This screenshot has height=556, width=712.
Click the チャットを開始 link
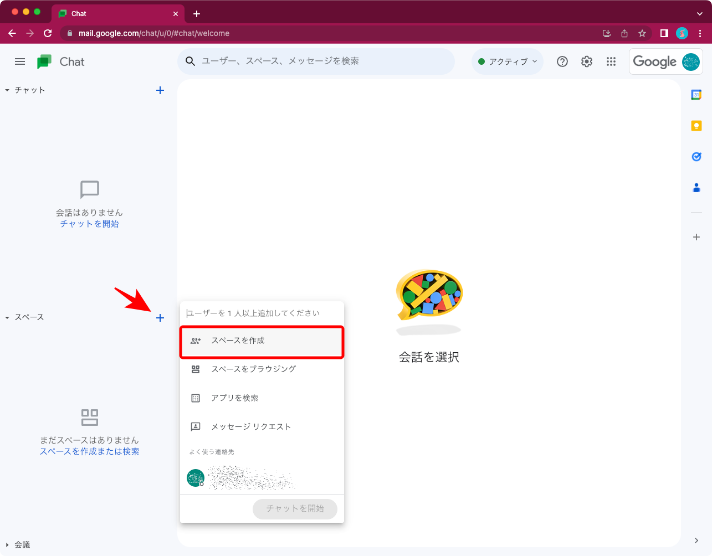(89, 223)
